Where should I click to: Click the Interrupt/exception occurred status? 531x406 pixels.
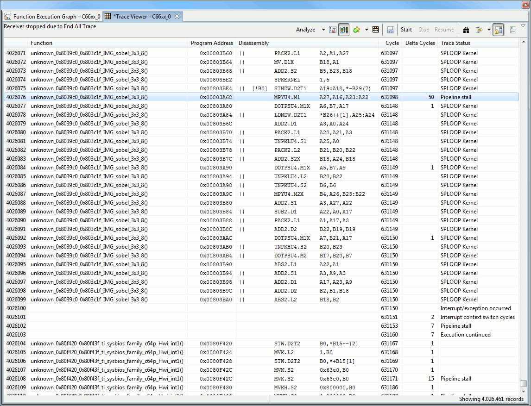point(475,308)
